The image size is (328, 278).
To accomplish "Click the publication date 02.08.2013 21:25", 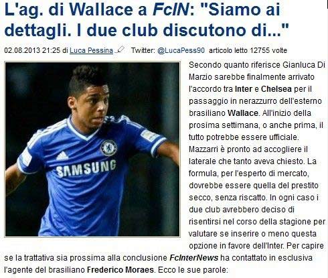I will coord(32,50).
